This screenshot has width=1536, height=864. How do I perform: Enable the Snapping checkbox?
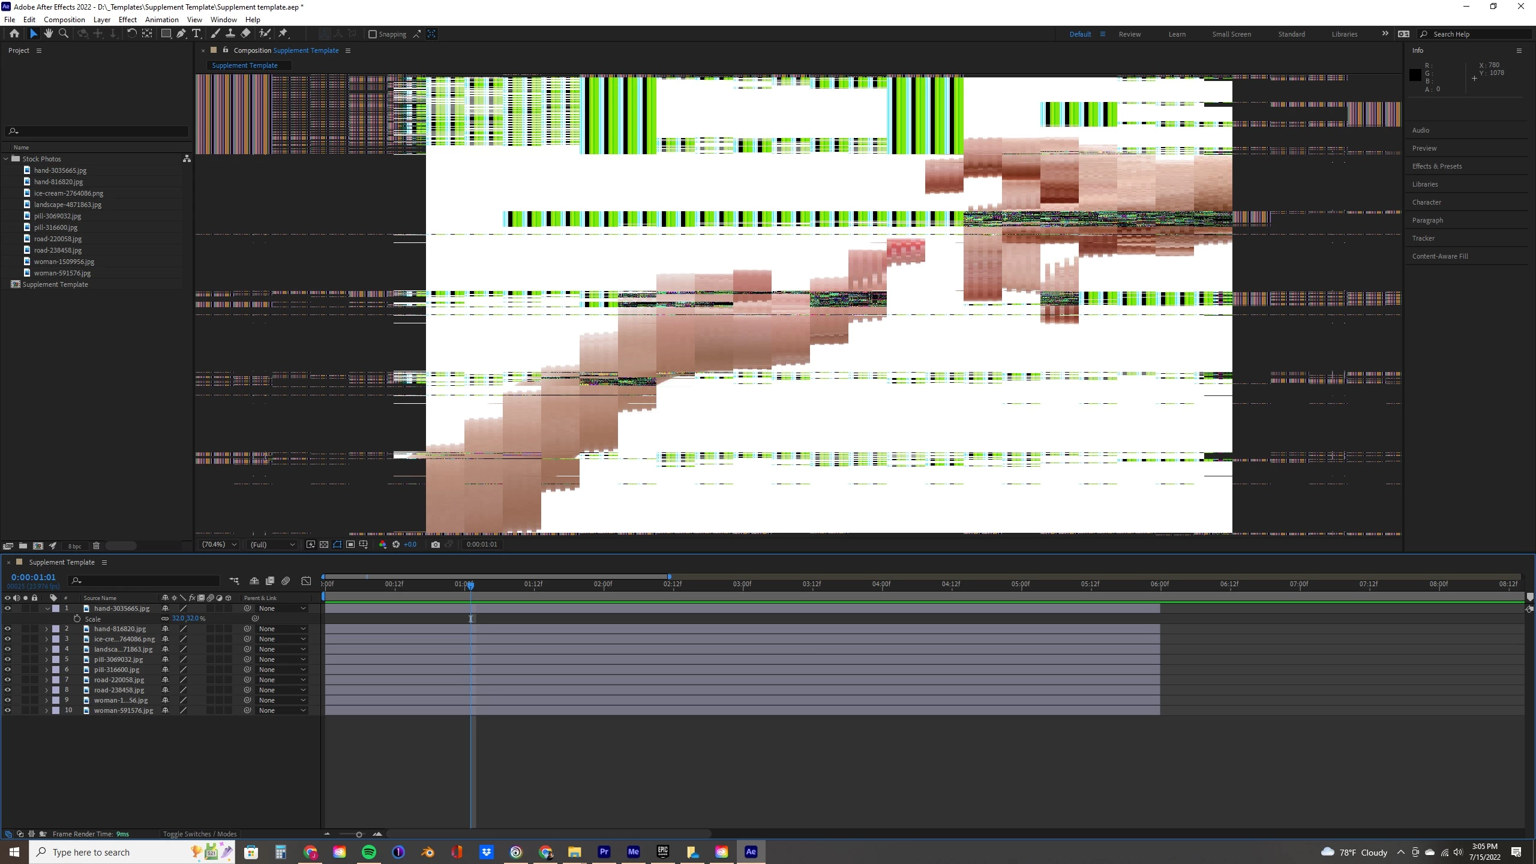click(373, 34)
